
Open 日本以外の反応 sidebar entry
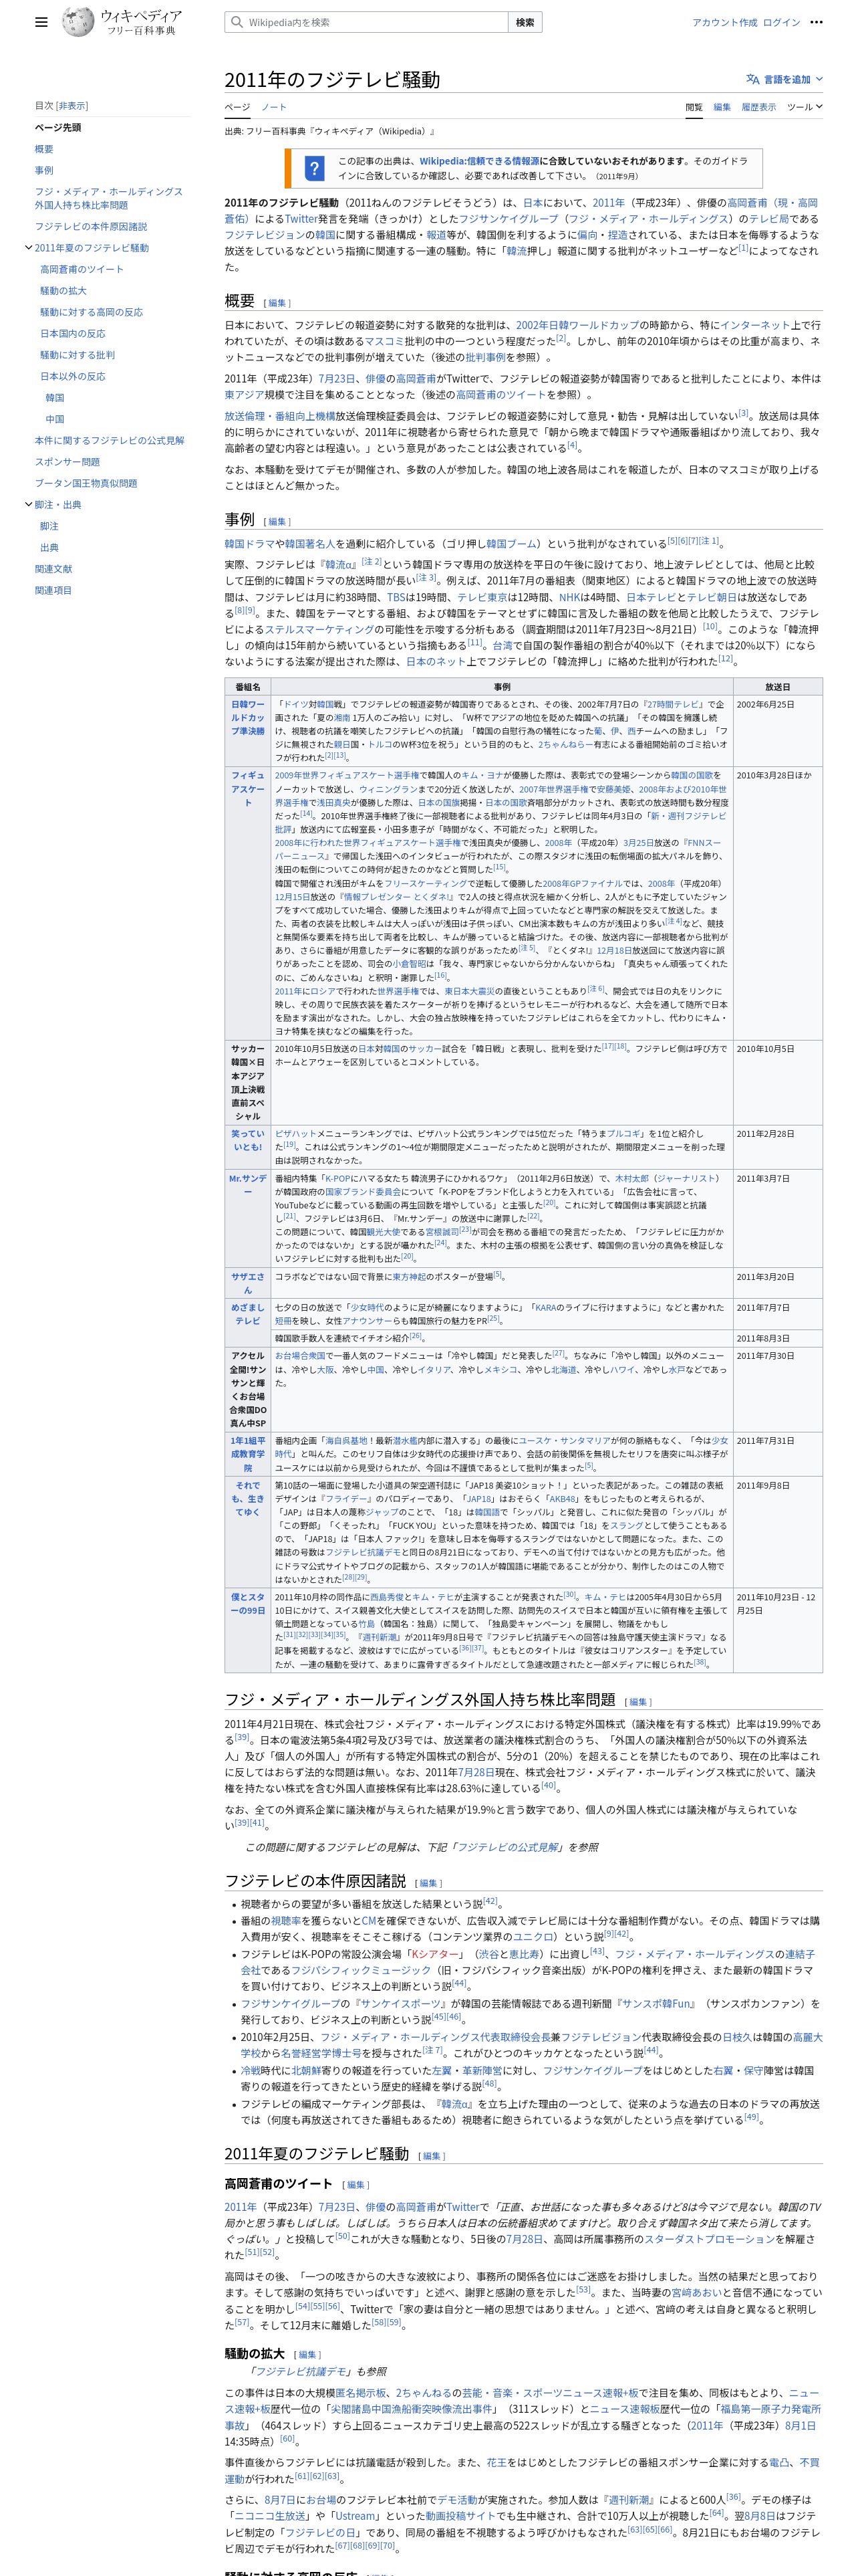tap(72, 377)
